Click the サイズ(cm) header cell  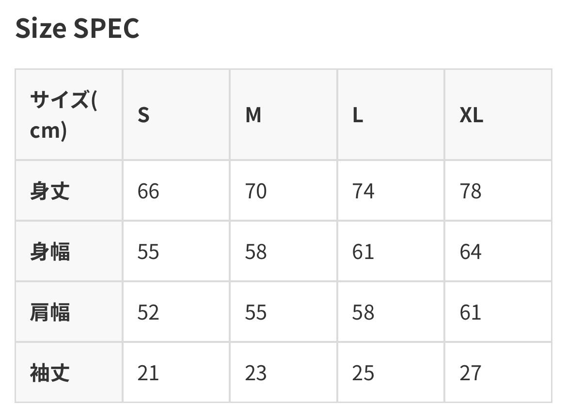(x=69, y=114)
